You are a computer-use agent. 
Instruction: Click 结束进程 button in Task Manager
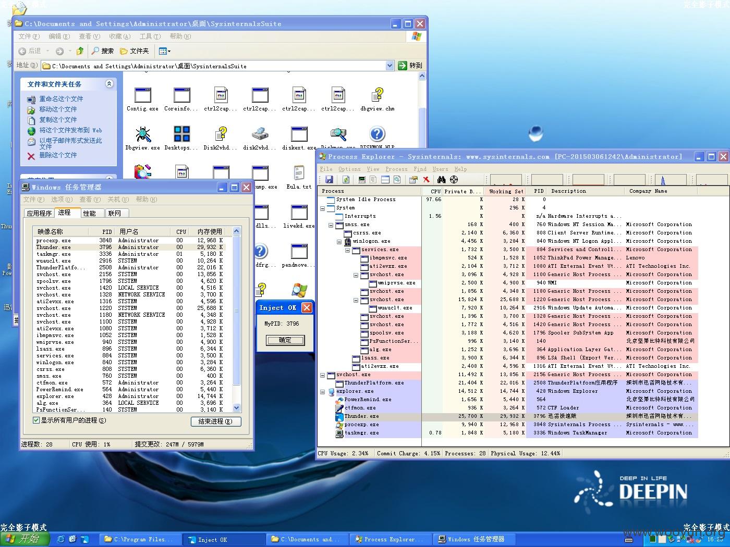[215, 421]
